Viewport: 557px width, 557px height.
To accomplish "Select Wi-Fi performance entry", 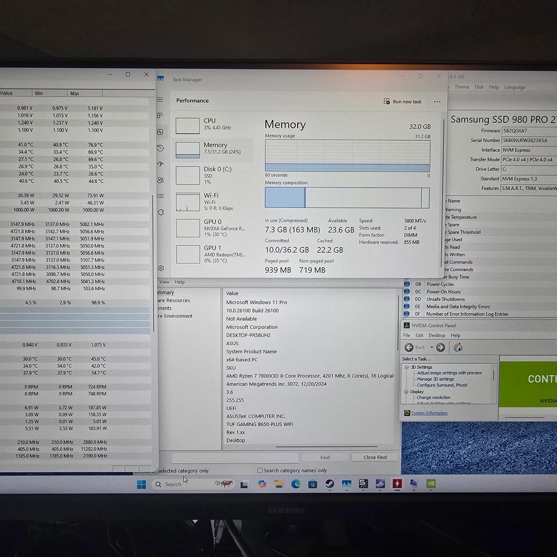I will (x=213, y=202).
